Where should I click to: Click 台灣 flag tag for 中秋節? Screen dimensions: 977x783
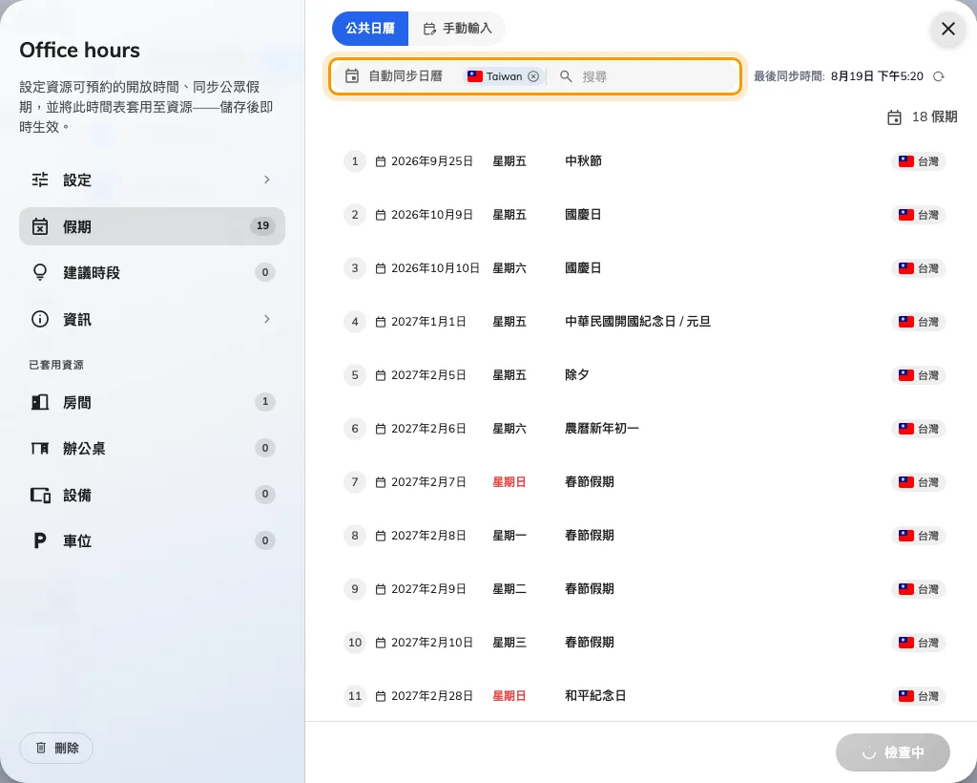pyautogui.click(x=919, y=161)
